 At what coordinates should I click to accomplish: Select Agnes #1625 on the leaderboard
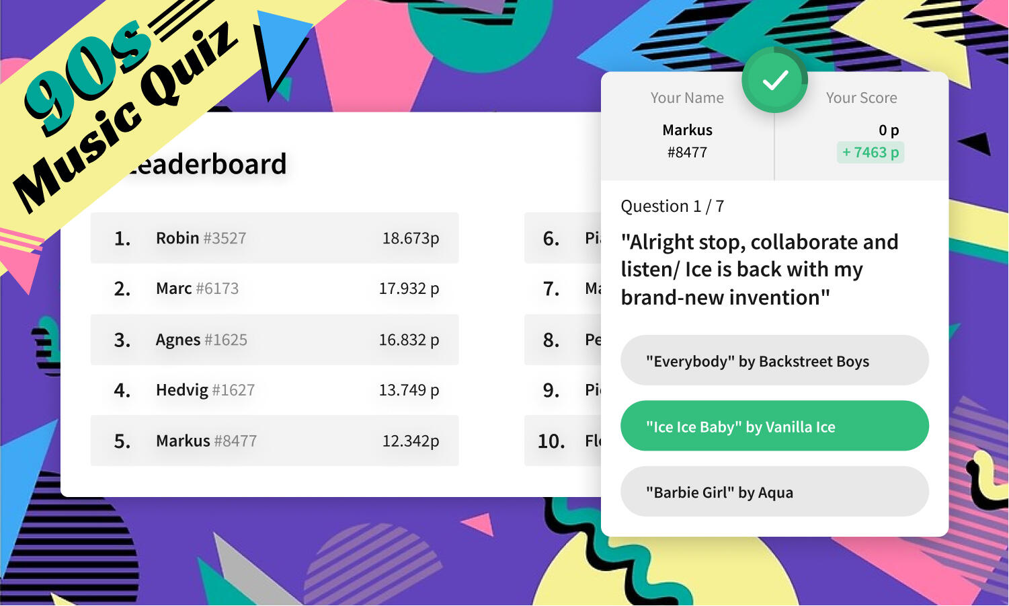point(274,340)
